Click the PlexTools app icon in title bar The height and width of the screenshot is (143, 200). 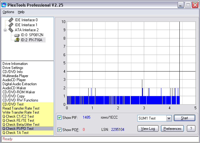[x=4, y=5]
